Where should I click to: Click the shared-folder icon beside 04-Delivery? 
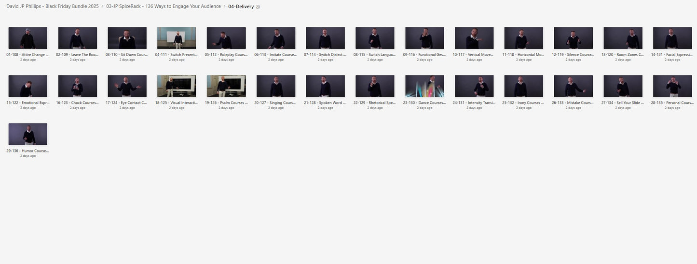point(258,7)
